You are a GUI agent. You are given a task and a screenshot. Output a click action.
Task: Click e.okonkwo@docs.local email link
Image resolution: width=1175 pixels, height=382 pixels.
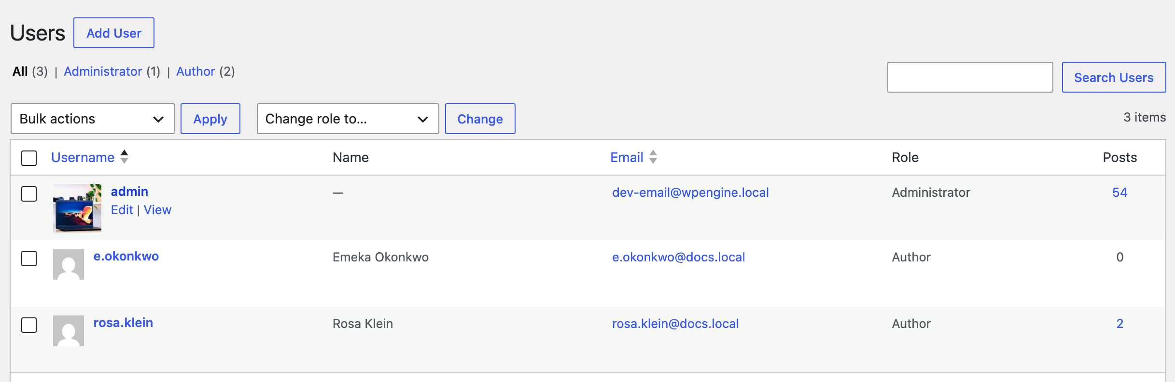coord(678,257)
